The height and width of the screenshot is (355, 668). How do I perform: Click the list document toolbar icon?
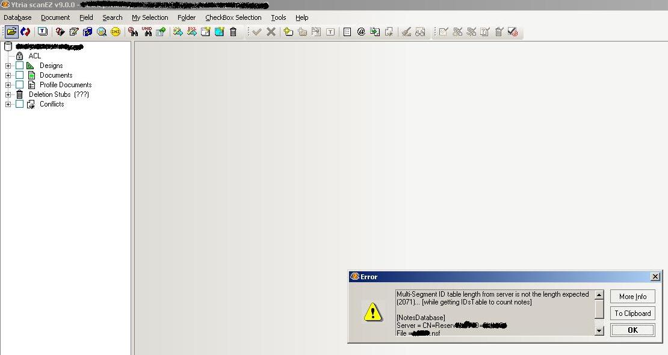[x=347, y=31]
